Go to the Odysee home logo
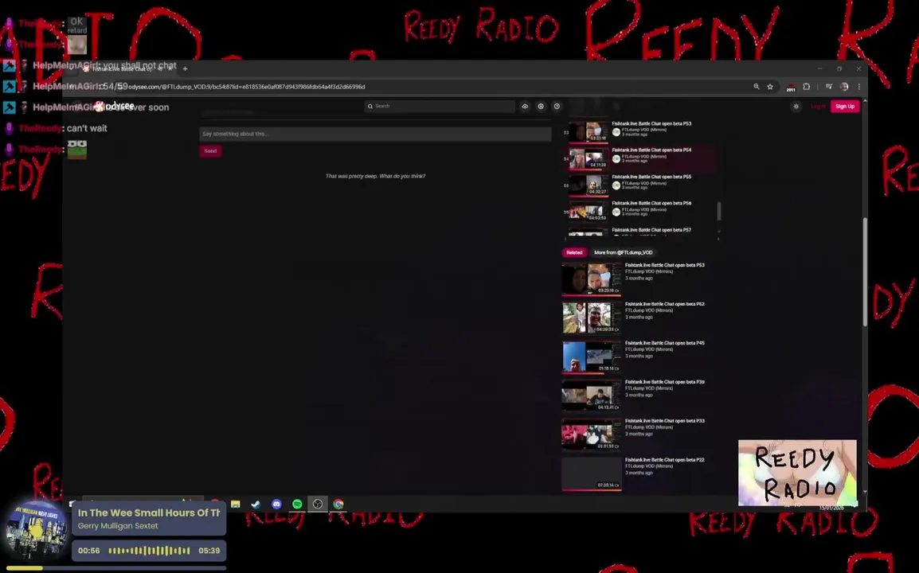 pyautogui.click(x=115, y=106)
